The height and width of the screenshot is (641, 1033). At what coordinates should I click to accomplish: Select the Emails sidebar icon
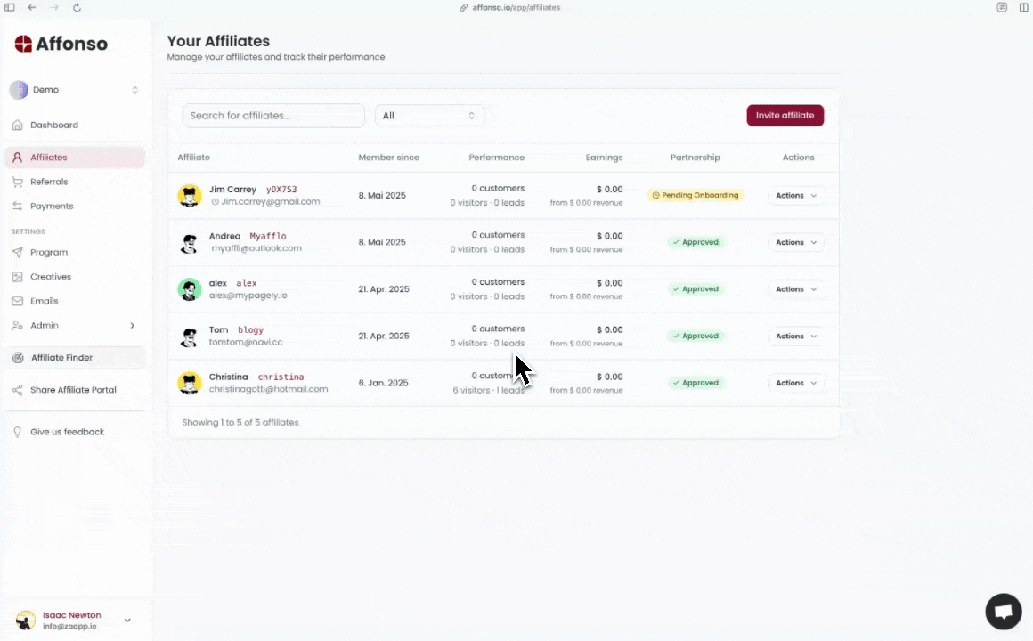click(x=19, y=301)
